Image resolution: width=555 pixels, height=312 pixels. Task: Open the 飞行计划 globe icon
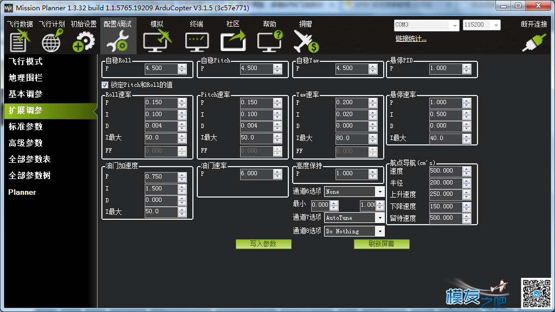click(52, 40)
